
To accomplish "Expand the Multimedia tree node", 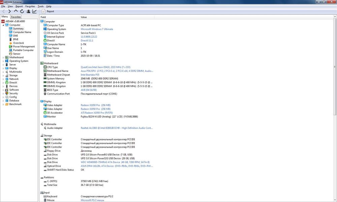I will point(3,72).
